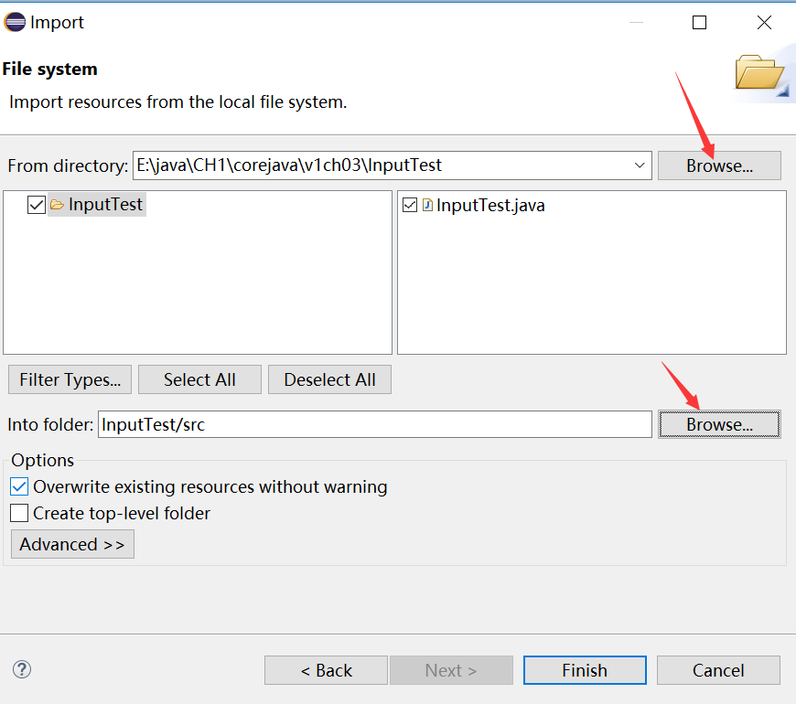Click the Into folder text field
The height and width of the screenshot is (704, 796).
374,424
